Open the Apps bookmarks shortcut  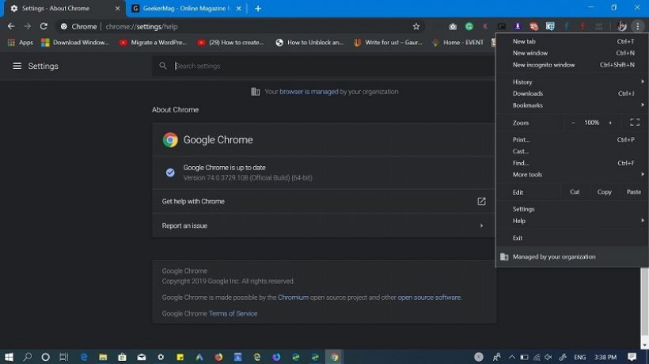pyautogui.click(x=21, y=42)
